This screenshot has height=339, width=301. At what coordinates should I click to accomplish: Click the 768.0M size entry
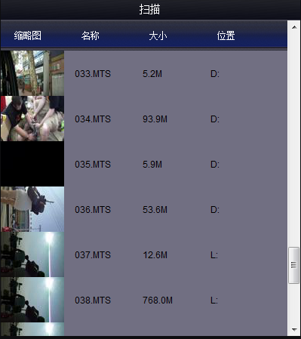click(158, 300)
